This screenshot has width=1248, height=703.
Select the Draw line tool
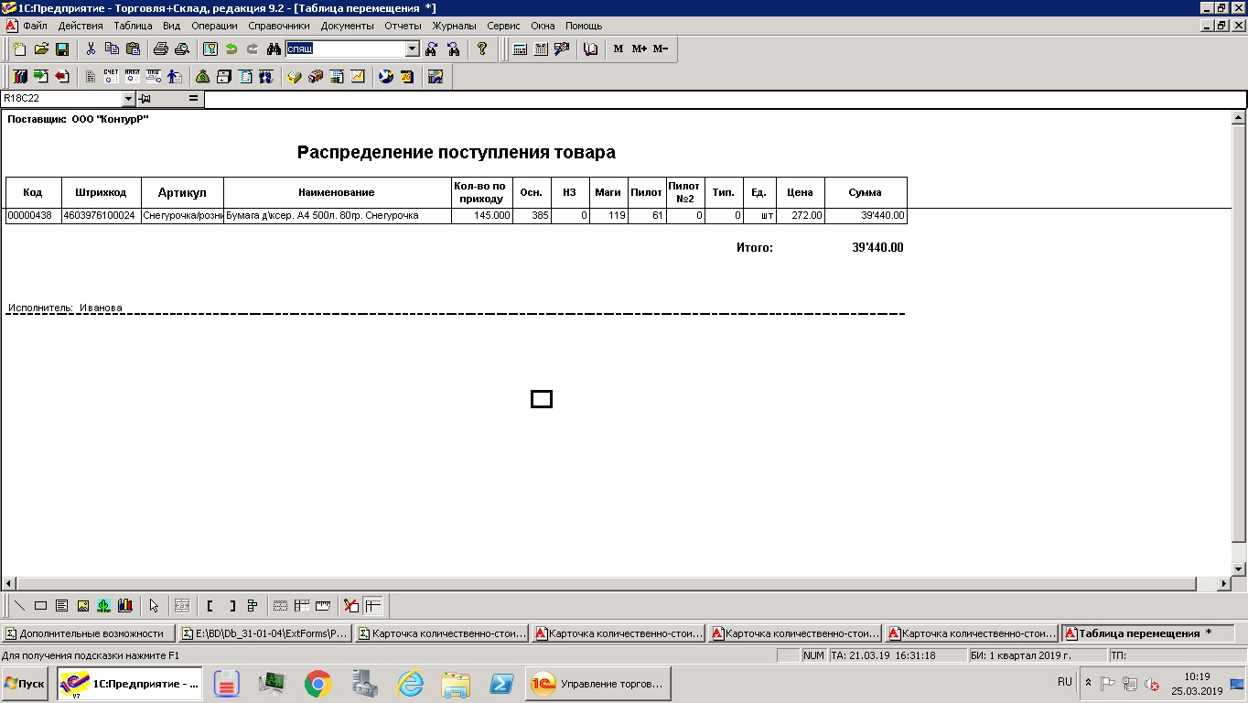click(x=19, y=605)
